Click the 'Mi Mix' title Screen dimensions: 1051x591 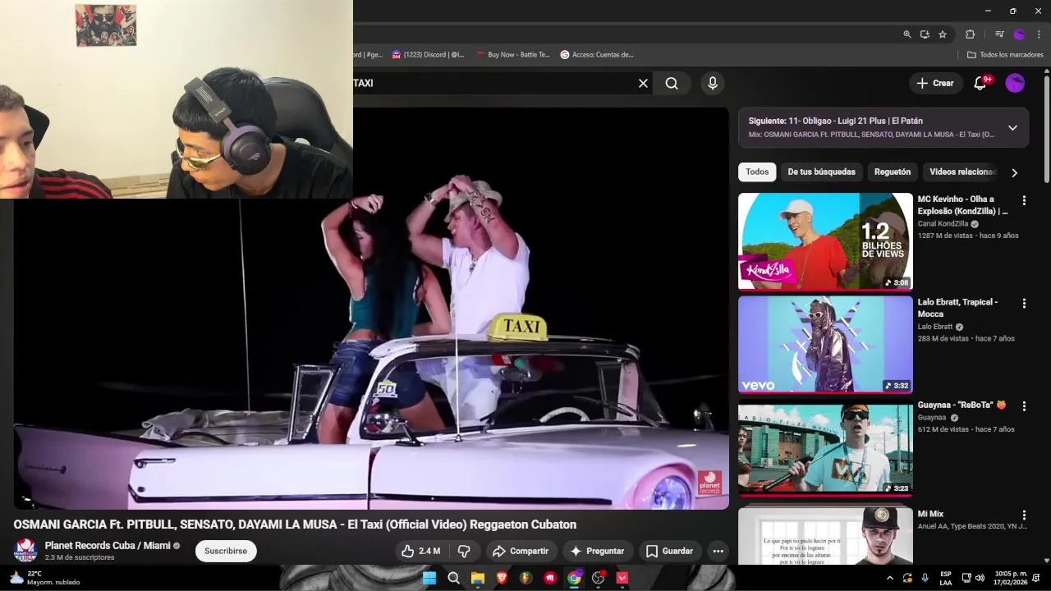pyautogui.click(x=930, y=514)
